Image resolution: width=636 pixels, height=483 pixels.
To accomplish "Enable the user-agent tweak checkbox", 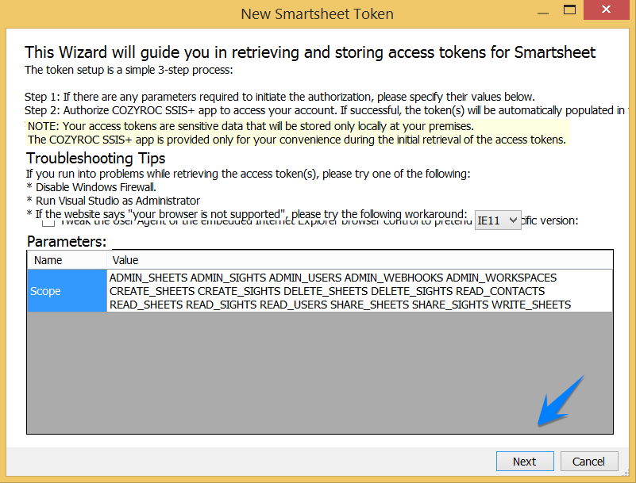I will 48,222.
